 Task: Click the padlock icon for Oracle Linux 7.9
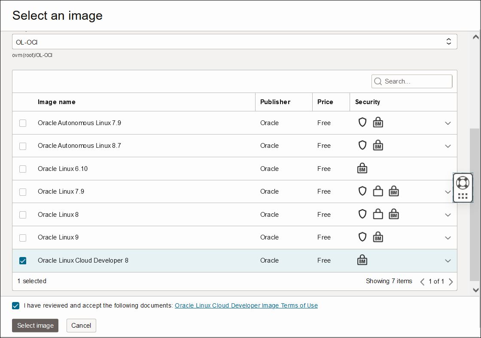tap(378, 191)
